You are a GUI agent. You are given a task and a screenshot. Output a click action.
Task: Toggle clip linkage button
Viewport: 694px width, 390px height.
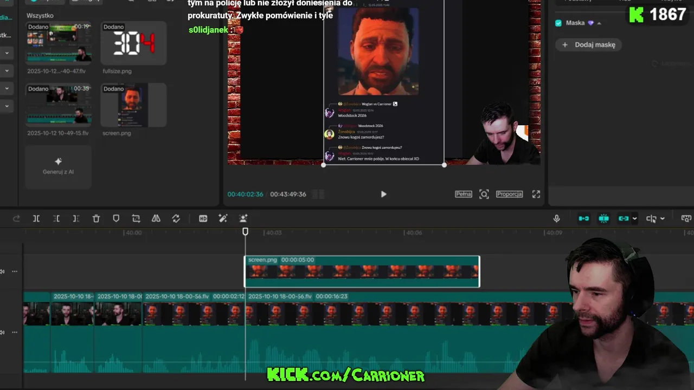(x=624, y=218)
